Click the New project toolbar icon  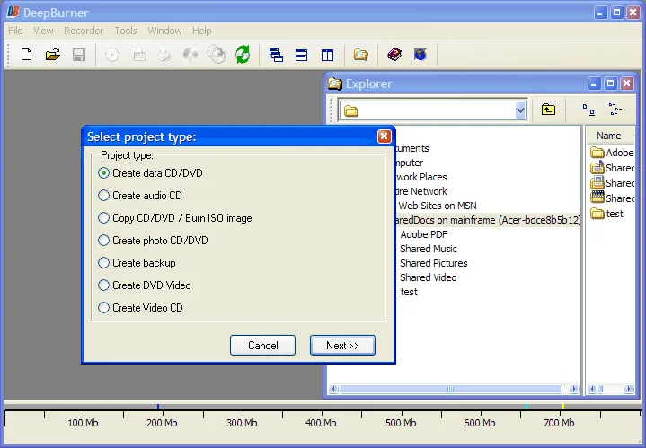pos(26,55)
